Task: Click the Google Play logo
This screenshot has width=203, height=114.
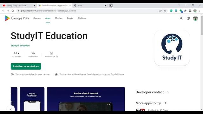Action: click(x=17, y=18)
